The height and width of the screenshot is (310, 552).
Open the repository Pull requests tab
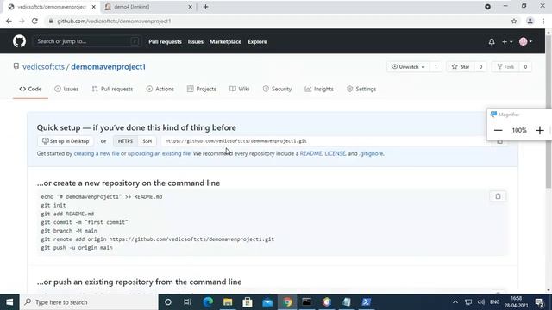point(113,89)
